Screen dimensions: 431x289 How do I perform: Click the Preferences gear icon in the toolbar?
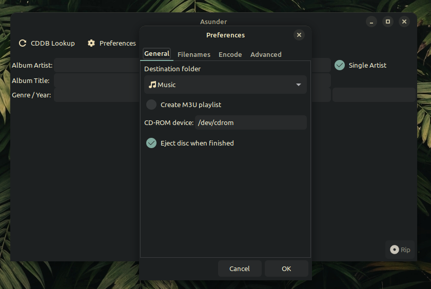(x=91, y=43)
